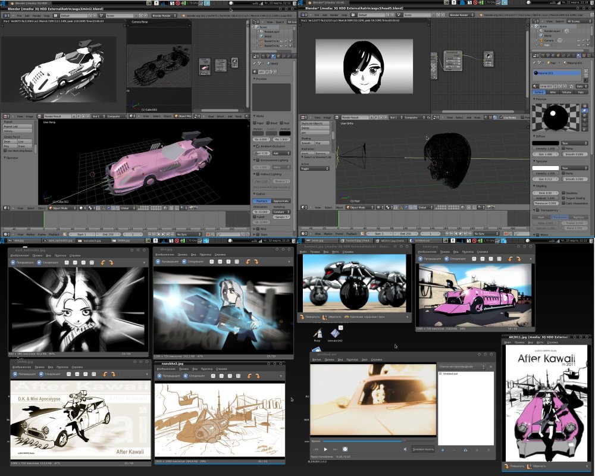Open Specular Toon shader dropdown in head5.blend
The height and width of the screenshot is (476, 595).
tap(575, 168)
